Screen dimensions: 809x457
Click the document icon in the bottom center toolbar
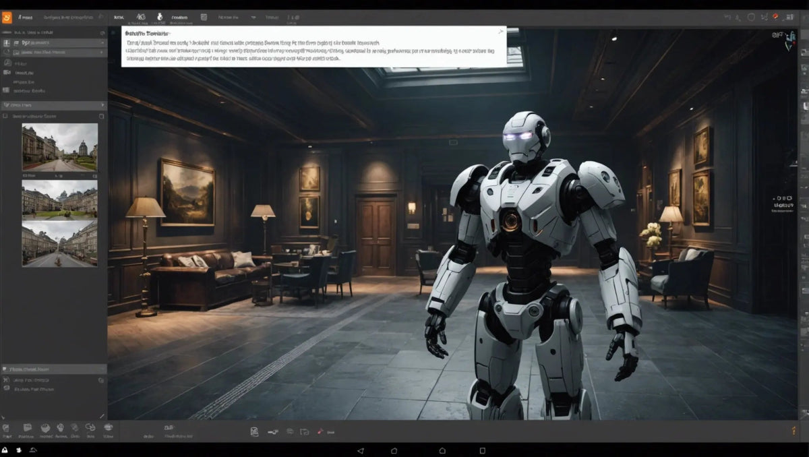(254, 431)
